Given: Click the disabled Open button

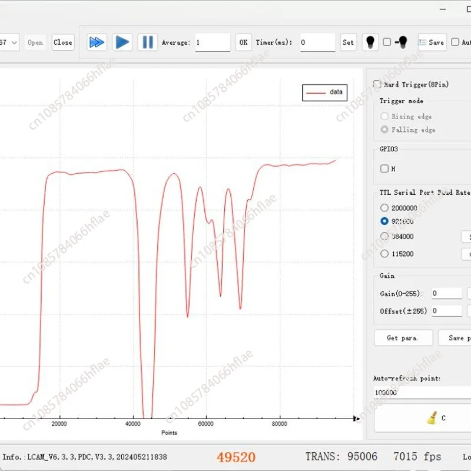Looking at the screenshot, I should coord(35,42).
